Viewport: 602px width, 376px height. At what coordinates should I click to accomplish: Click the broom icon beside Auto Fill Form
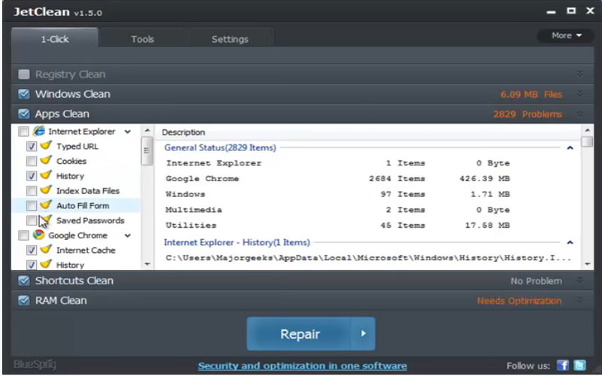pos(46,205)
